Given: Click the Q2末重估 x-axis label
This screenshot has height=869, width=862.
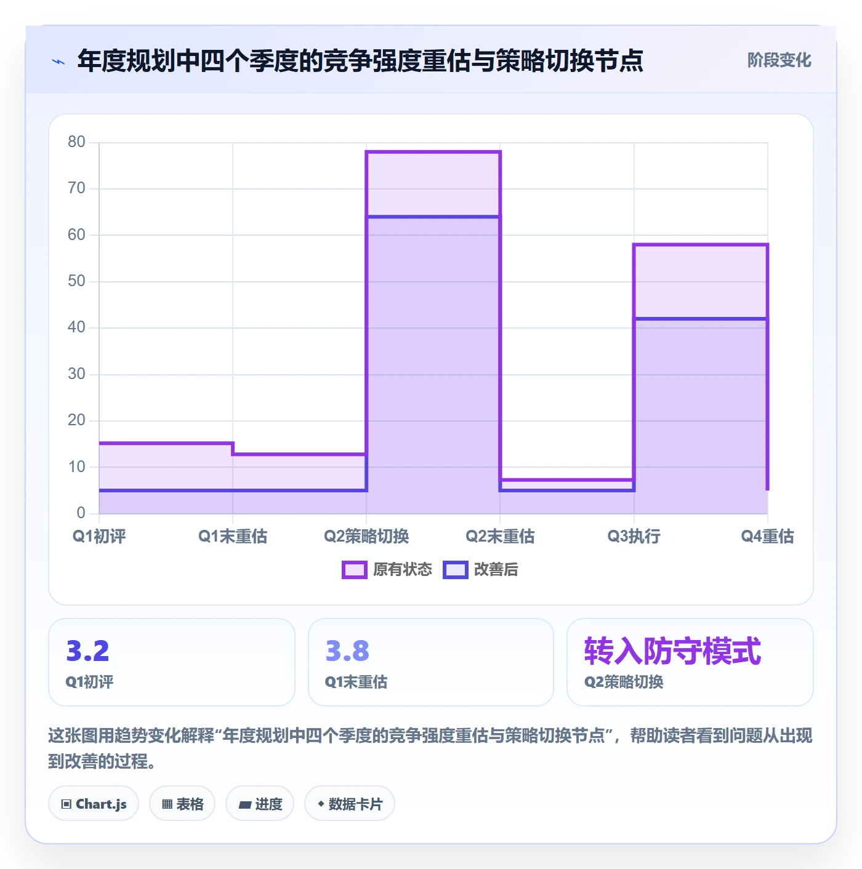Looking at the screenshot, I should 500,536.
